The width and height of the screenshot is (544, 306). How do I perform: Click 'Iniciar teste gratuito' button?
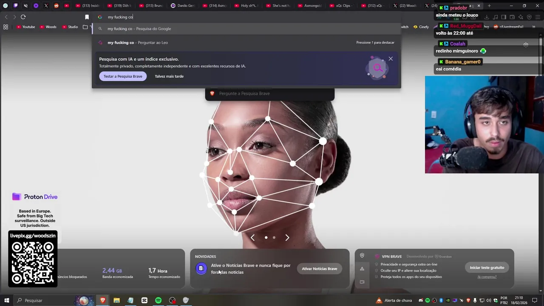(x=487, y=268)
